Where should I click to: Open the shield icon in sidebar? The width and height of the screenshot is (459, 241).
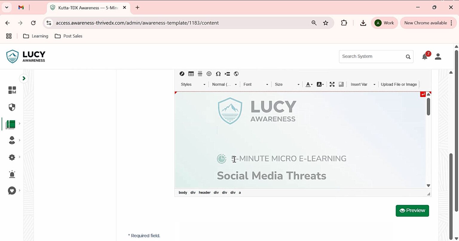click(x=12, y=107)
